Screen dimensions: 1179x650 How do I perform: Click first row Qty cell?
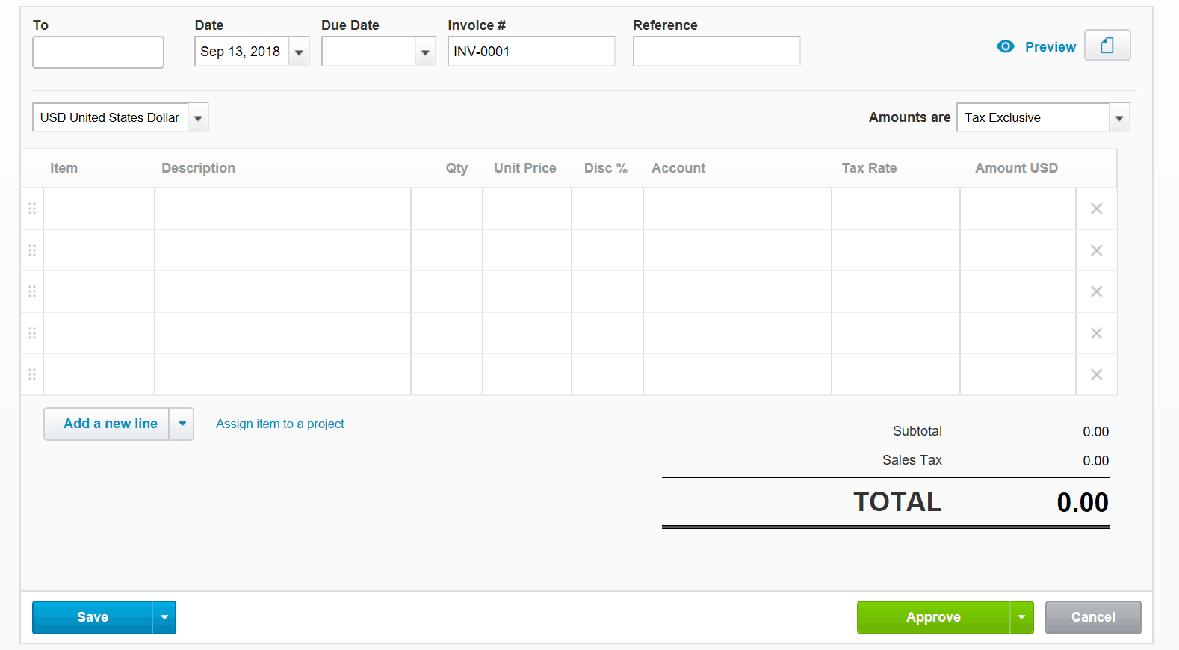(447, 208)
